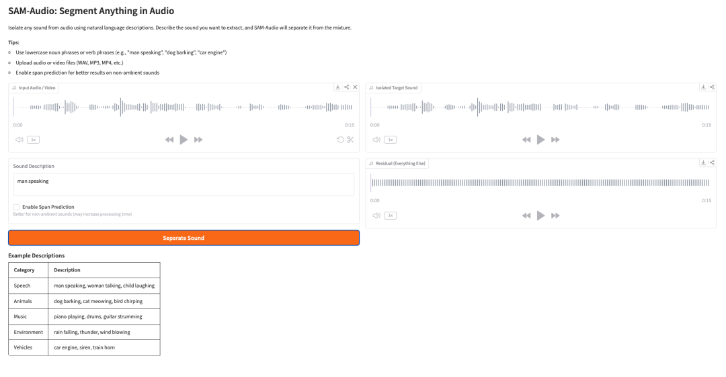
Task: Download the Input Audio / Video file
Action: click(338, 87)
